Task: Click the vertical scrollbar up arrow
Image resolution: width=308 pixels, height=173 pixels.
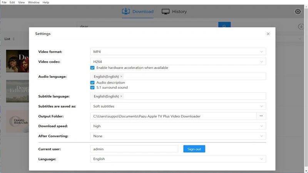Action: click(x=306, y=7)
